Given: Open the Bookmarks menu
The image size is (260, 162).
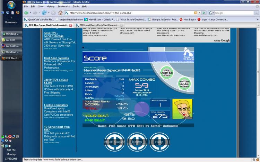Looking at the screenshot, I should point(63,6).
